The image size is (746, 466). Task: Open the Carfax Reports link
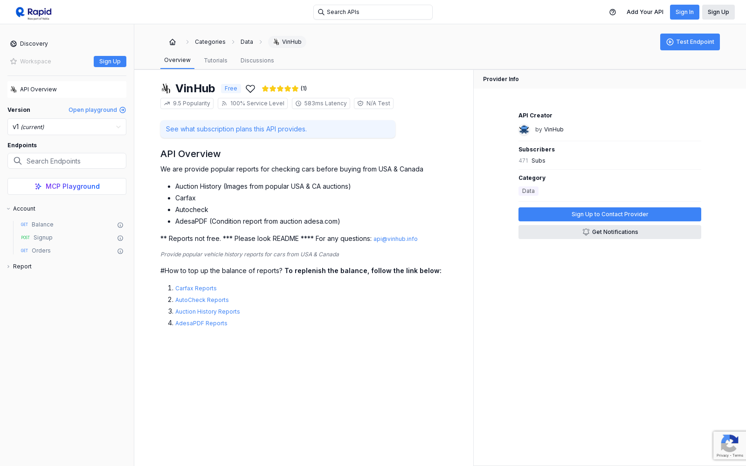click(196, 288)
